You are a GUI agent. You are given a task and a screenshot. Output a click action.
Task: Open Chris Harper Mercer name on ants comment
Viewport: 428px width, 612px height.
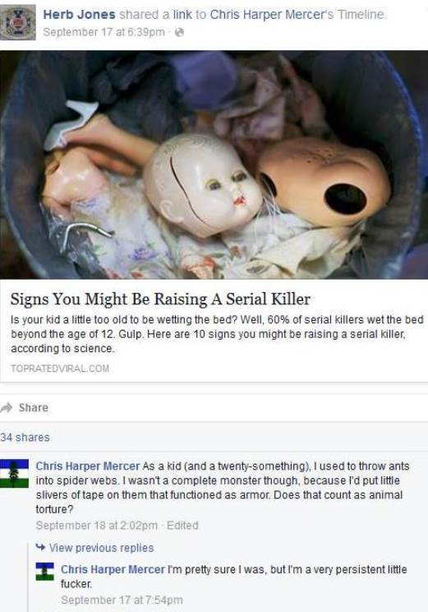tap(88, 466)
